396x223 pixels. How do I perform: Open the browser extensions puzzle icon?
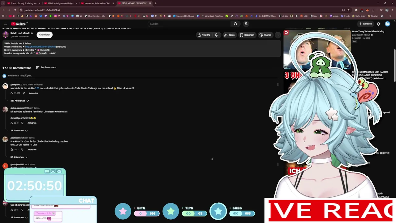point(373,10)
